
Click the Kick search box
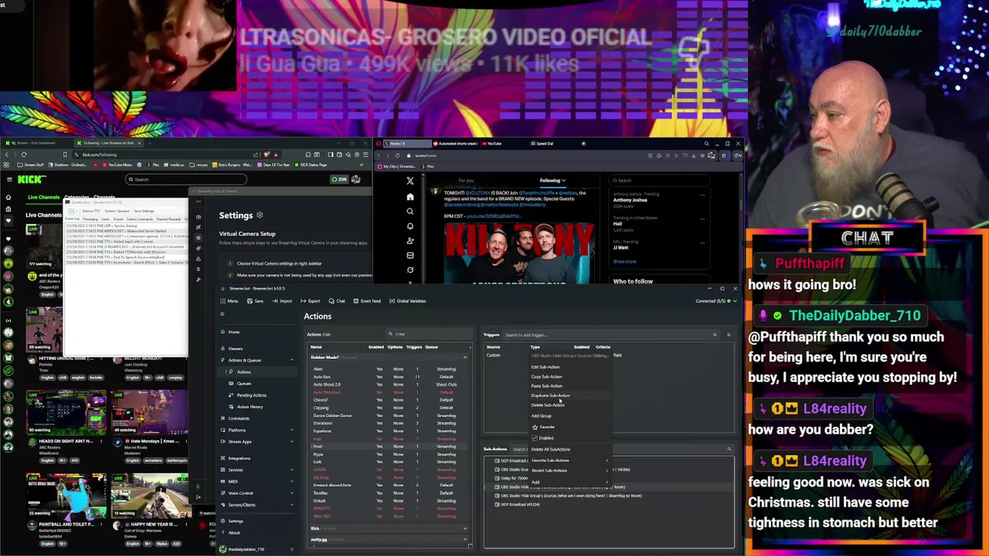tap(186, 179)
